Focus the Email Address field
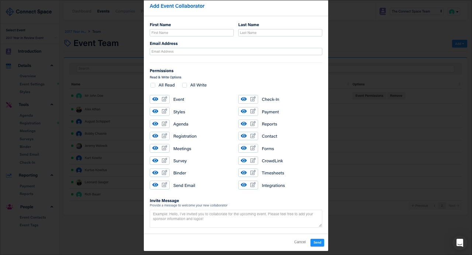 click(236, 52)
